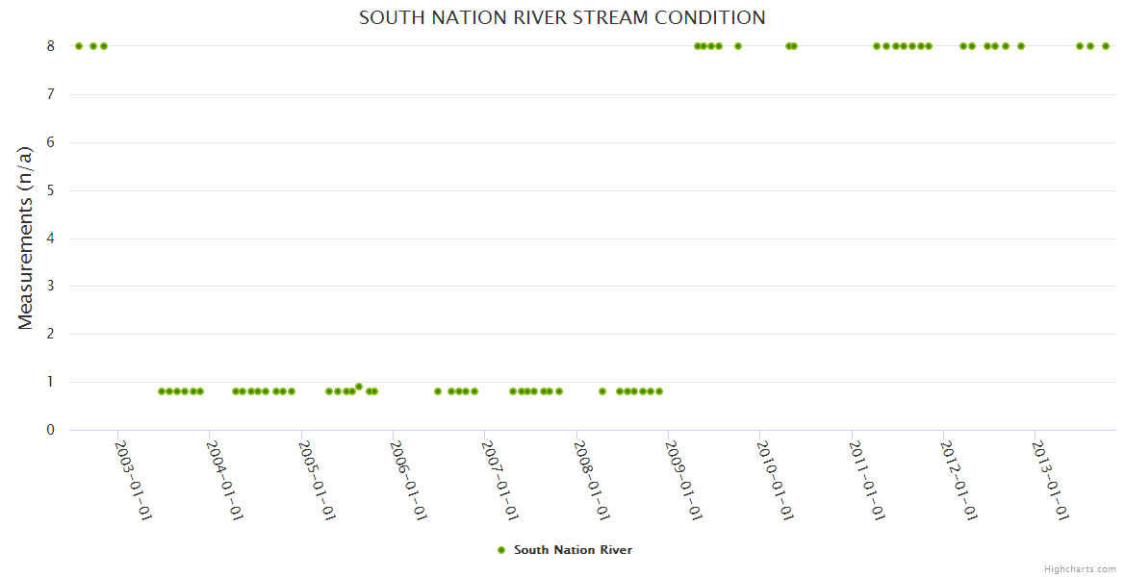Click the y-axis tick label 8
Image resolution: width=1126 pixels, height=577 pixels.
click(x=50, y=46)
